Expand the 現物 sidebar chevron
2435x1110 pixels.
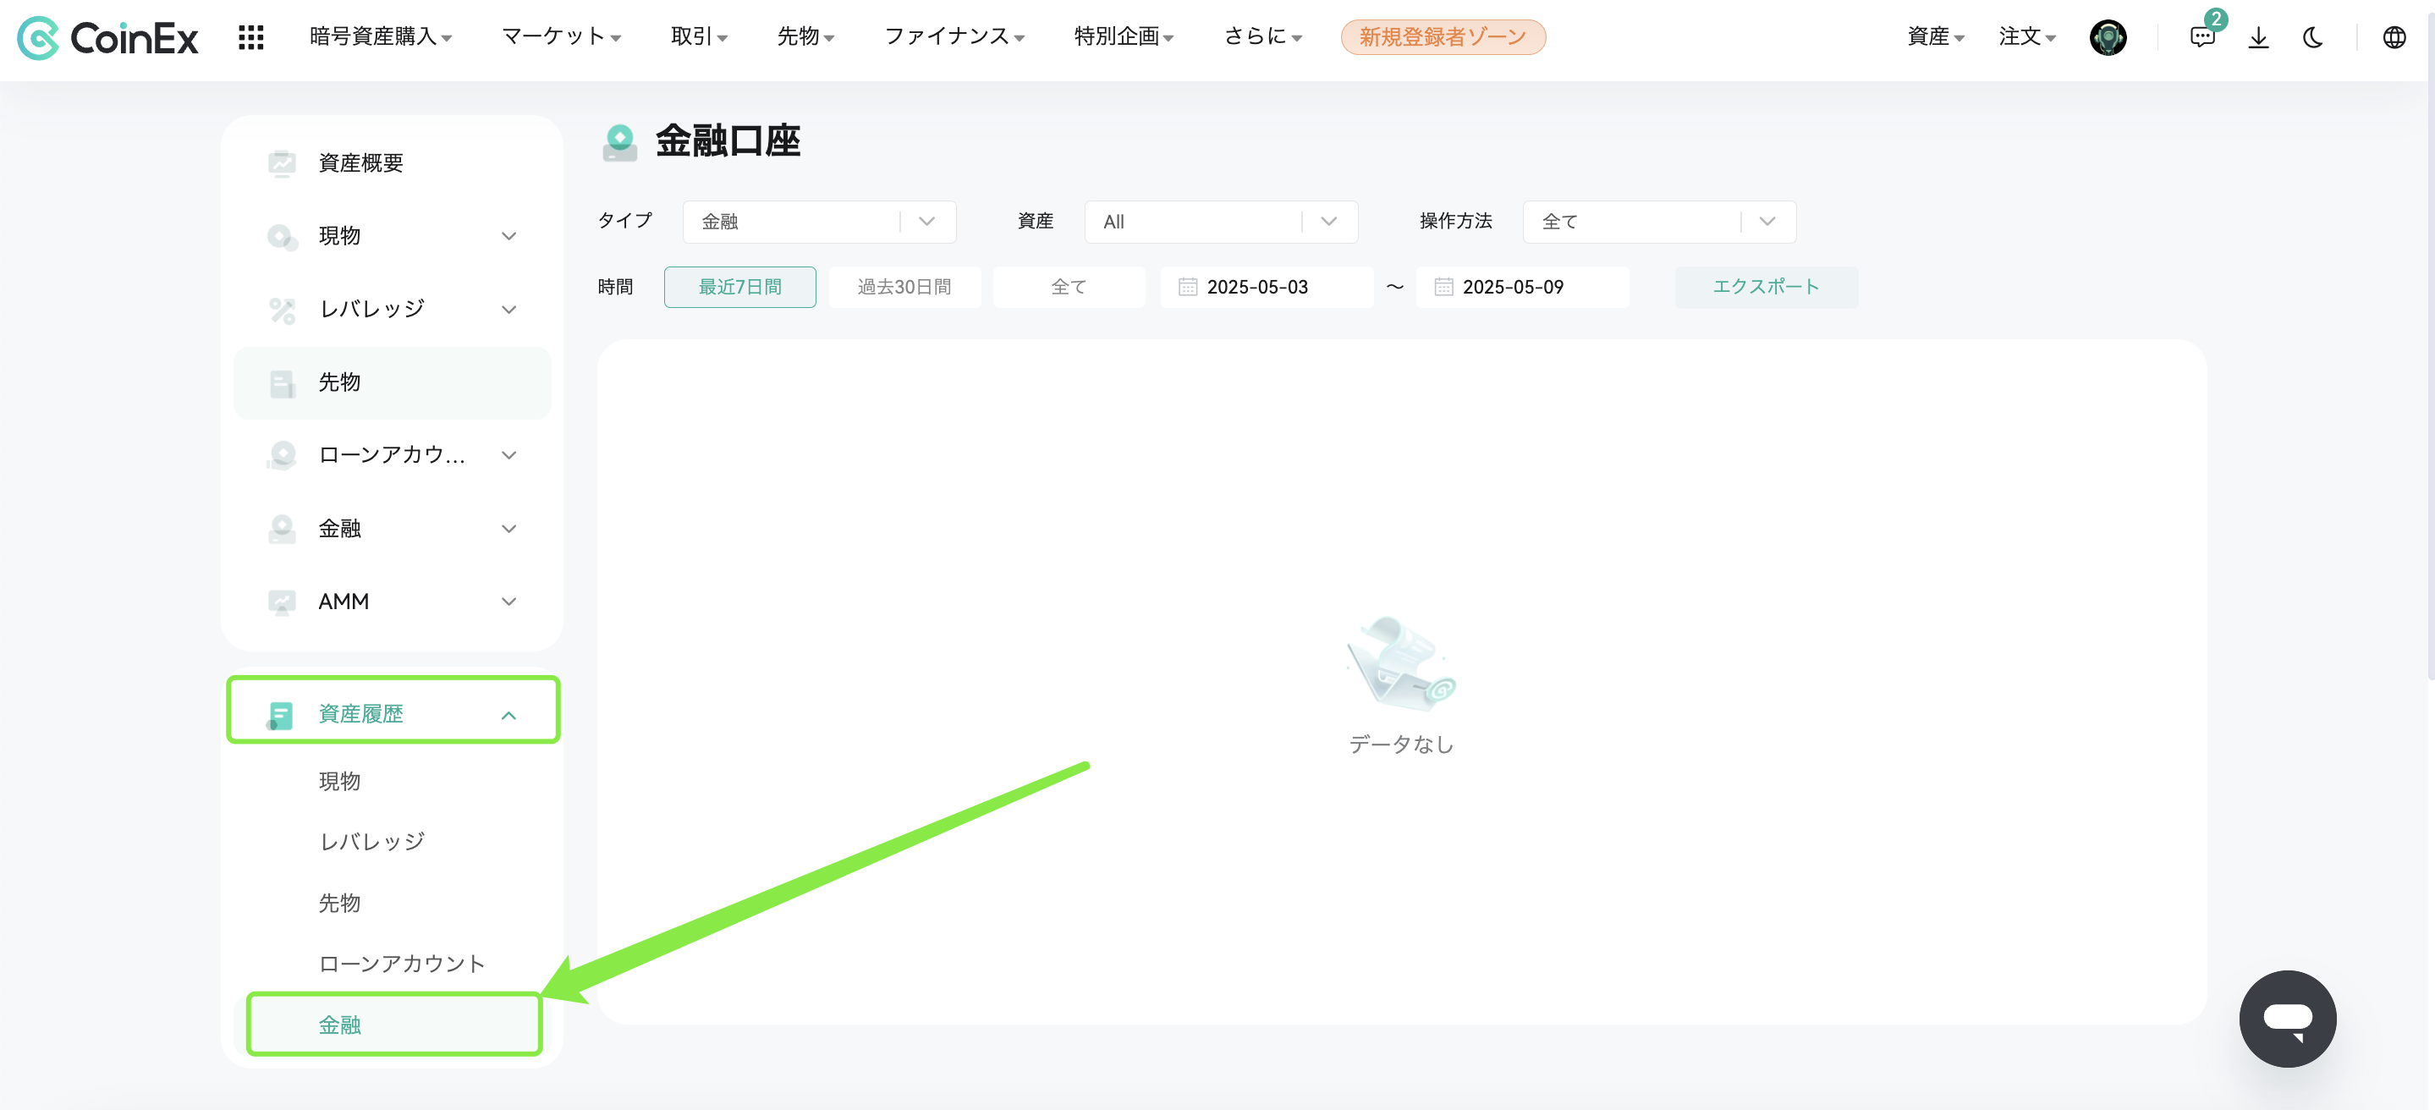coord(508,236)
